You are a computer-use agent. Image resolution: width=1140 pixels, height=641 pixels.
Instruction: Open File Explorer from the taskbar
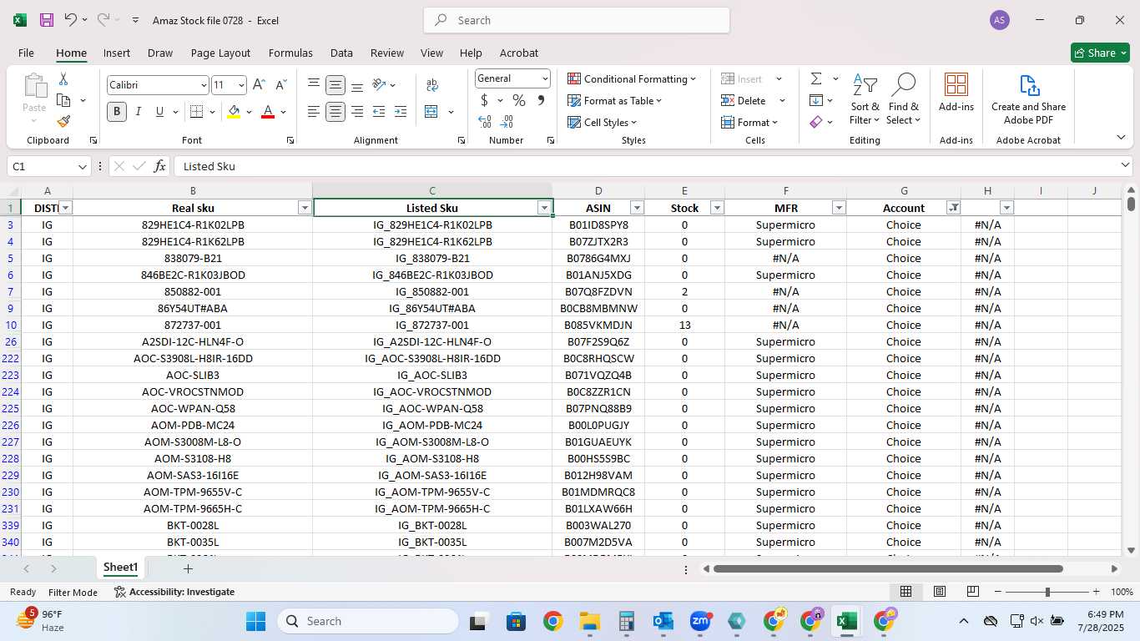[590, 621]
